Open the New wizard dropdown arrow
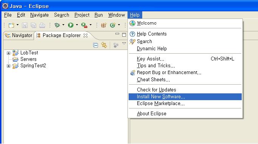258x144 pixels. point(18,25)
